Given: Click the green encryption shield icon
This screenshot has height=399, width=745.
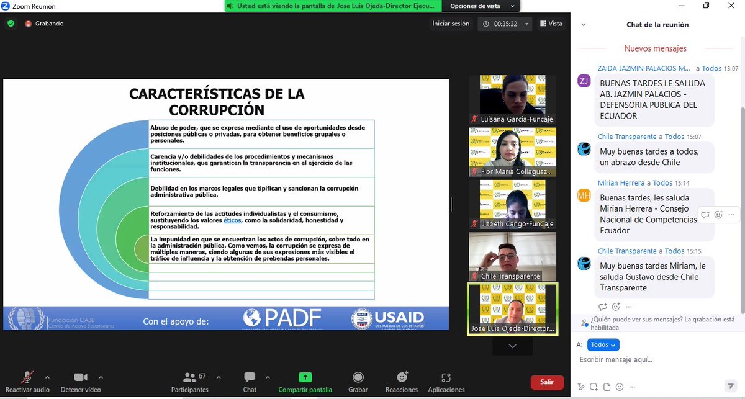Looking at the screenshot, I should point(11,24).
